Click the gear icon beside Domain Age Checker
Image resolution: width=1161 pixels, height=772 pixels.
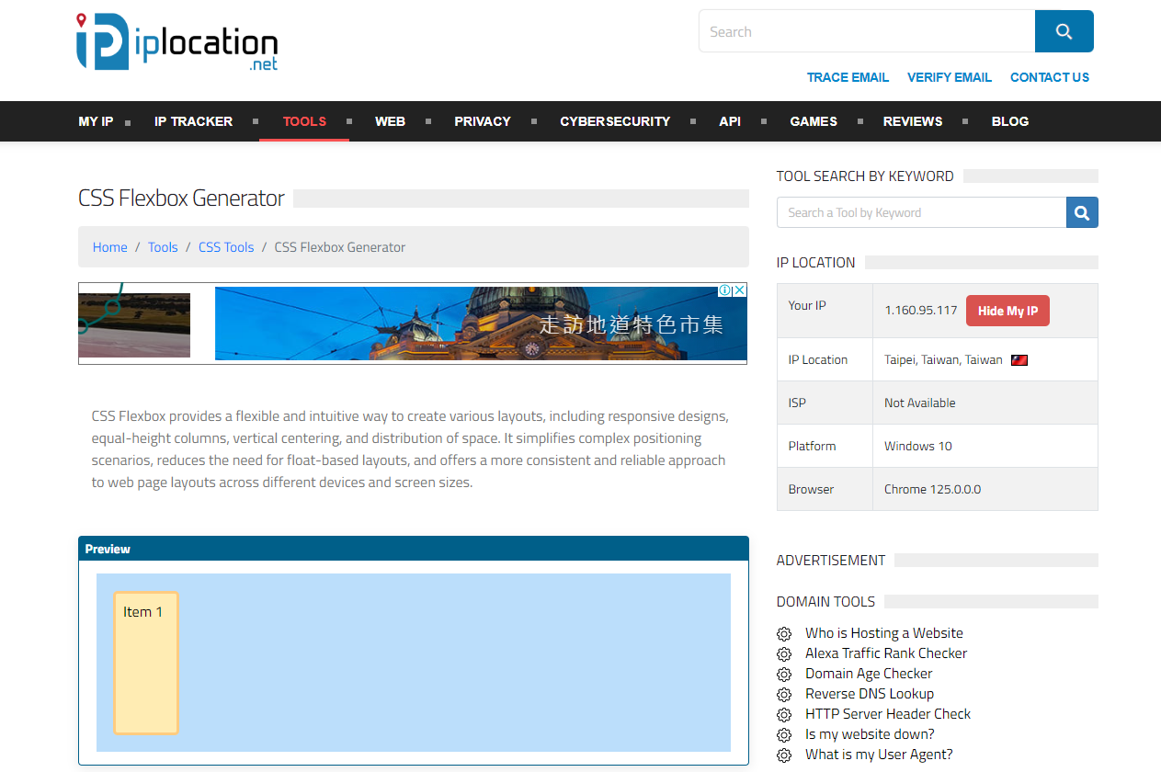784,675
